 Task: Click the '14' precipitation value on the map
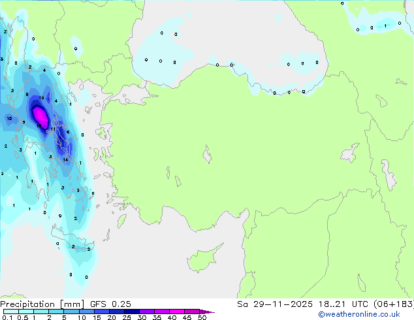pyautogui.click(x=65, y=159)
